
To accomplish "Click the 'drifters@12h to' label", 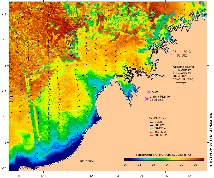I will tap(160, 97).
